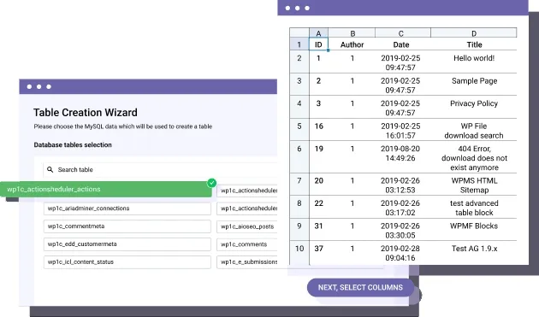Click the test advanced table block cell
This screenshot has width=539, height=317.
[x=474, y=207]
